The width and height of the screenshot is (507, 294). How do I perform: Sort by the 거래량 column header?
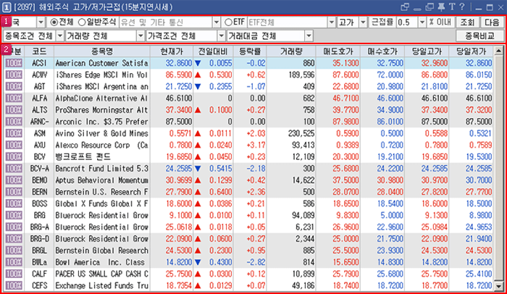pos(291,51)
